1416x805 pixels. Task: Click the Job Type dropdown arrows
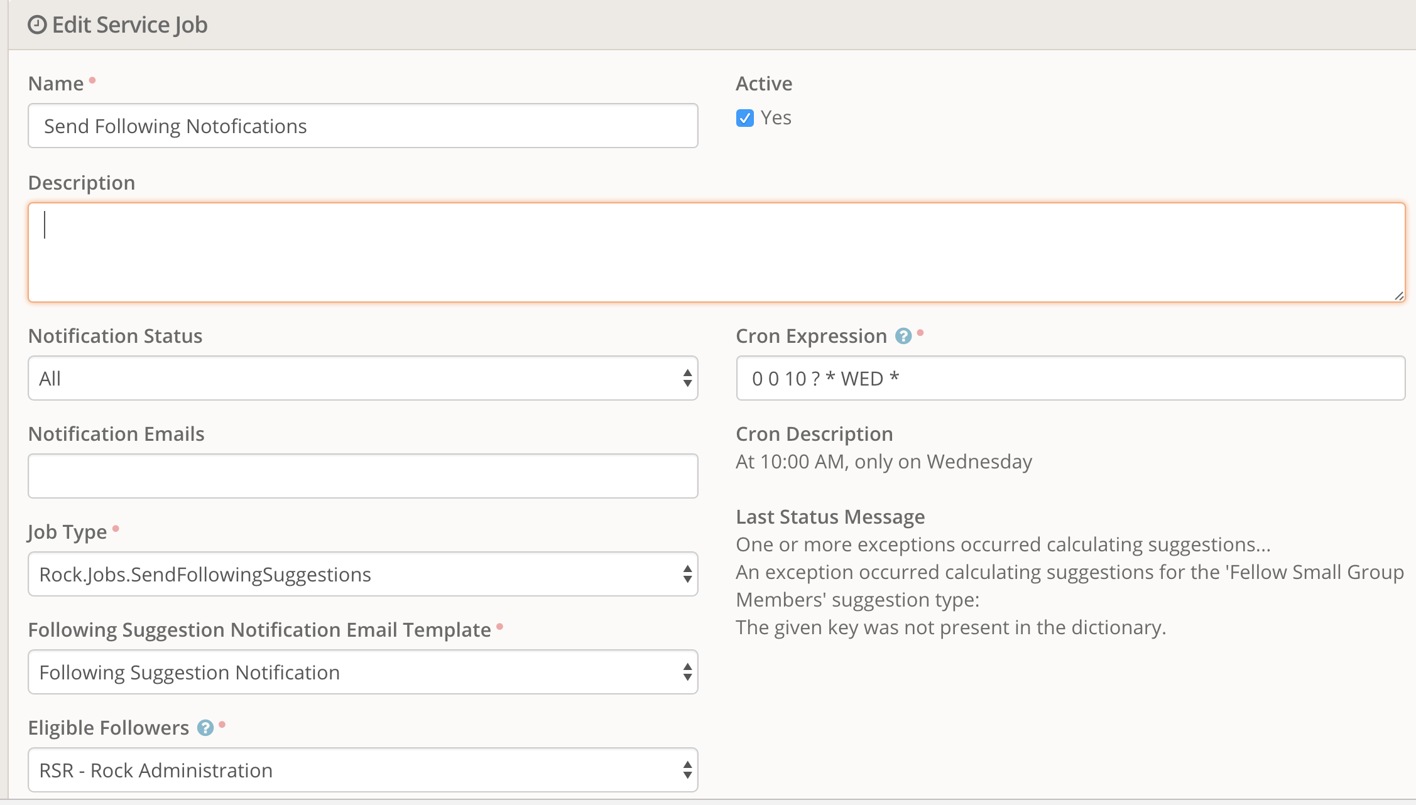(687, 575)
